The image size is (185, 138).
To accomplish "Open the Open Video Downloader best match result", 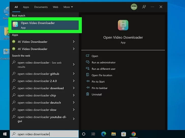I will (45, 25).
